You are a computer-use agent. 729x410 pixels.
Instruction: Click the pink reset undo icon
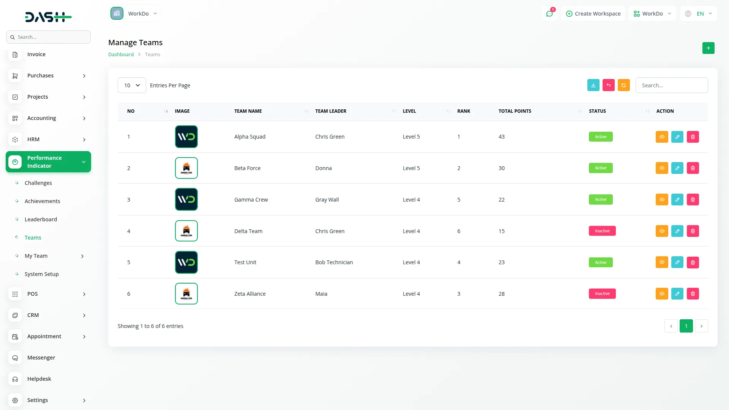point(608,85)
